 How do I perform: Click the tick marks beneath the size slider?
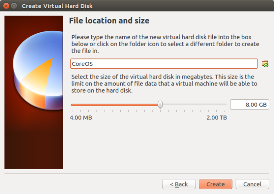click(x=148, y=111)
